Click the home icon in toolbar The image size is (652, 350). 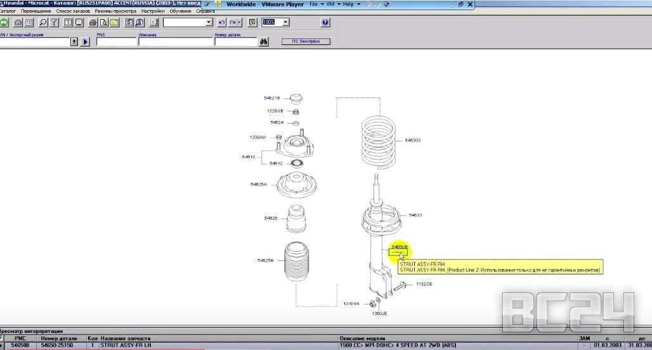point(18,22)
